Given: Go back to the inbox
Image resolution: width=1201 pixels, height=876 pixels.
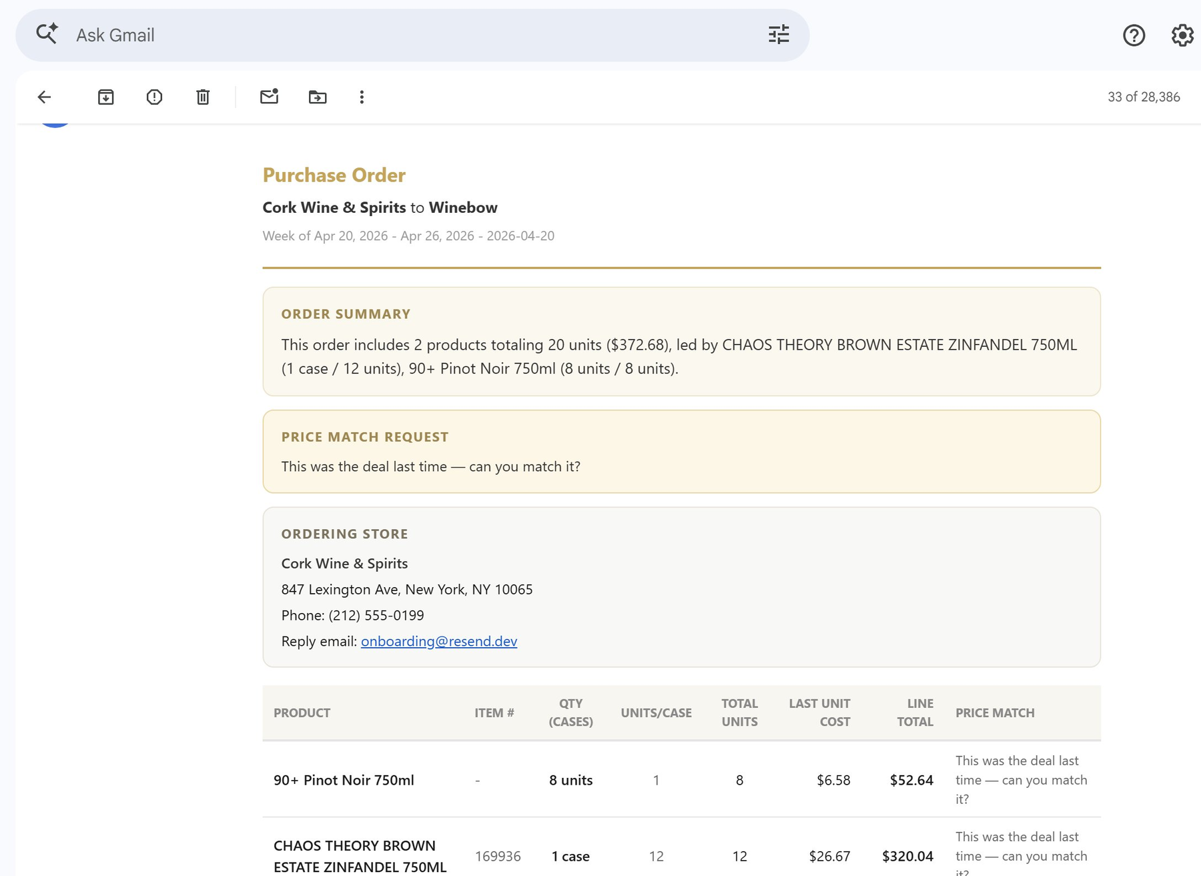Looking at the screenshot, I should point(44,97).
